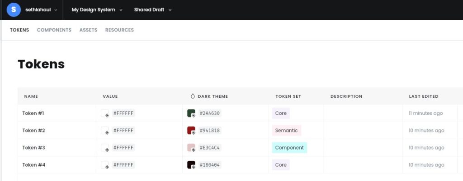Switch to the Components tab
This screenshot has width=463, height=181.
[x=54, y=30]
